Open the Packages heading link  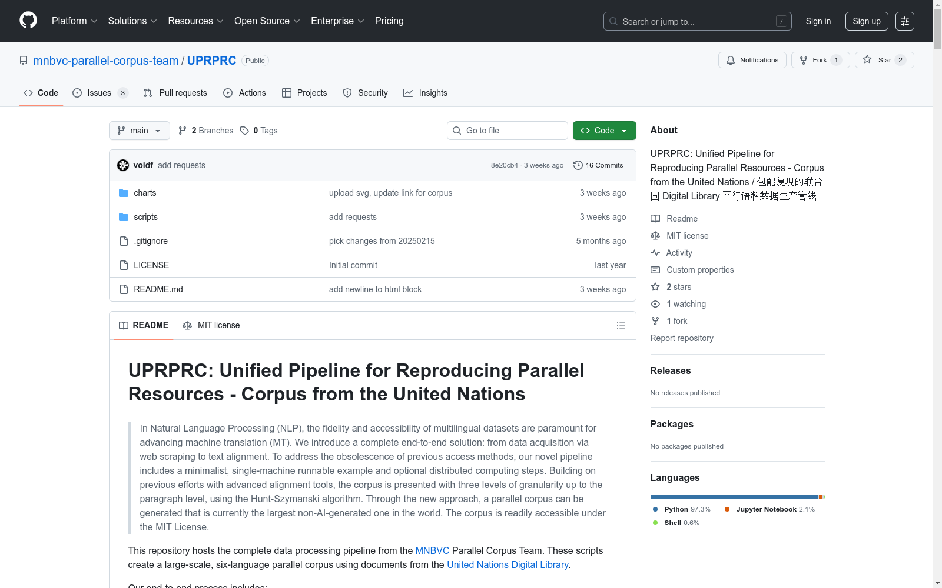[x=672, y=424]
